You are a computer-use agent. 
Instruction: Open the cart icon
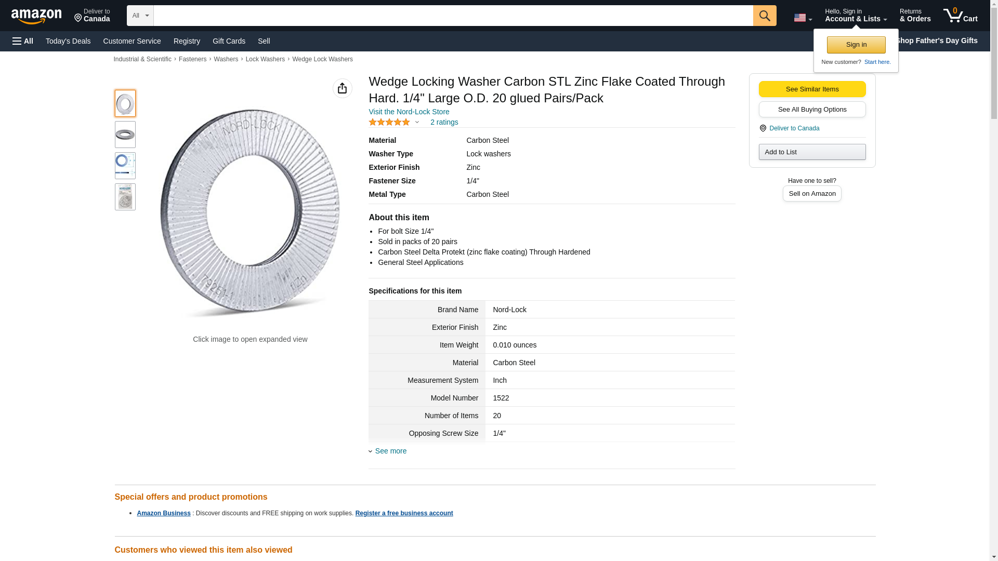pyautogui.click(x=960, y=16)
